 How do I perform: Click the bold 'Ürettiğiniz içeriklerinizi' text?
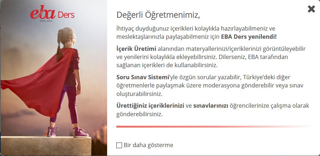(150, 106)
